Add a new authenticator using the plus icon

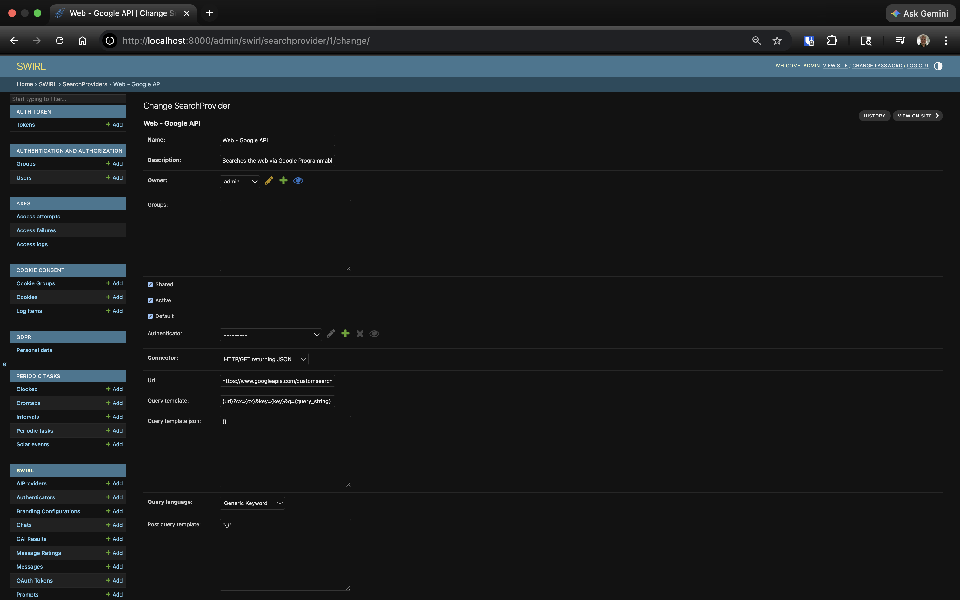point(345,333)
